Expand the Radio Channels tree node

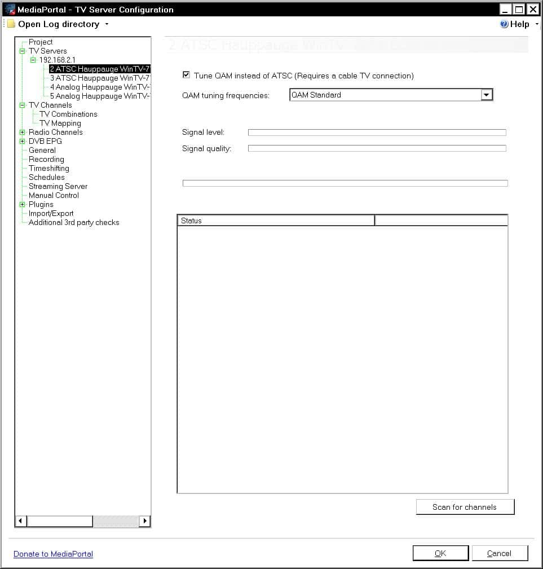click(x=23, y=133)
